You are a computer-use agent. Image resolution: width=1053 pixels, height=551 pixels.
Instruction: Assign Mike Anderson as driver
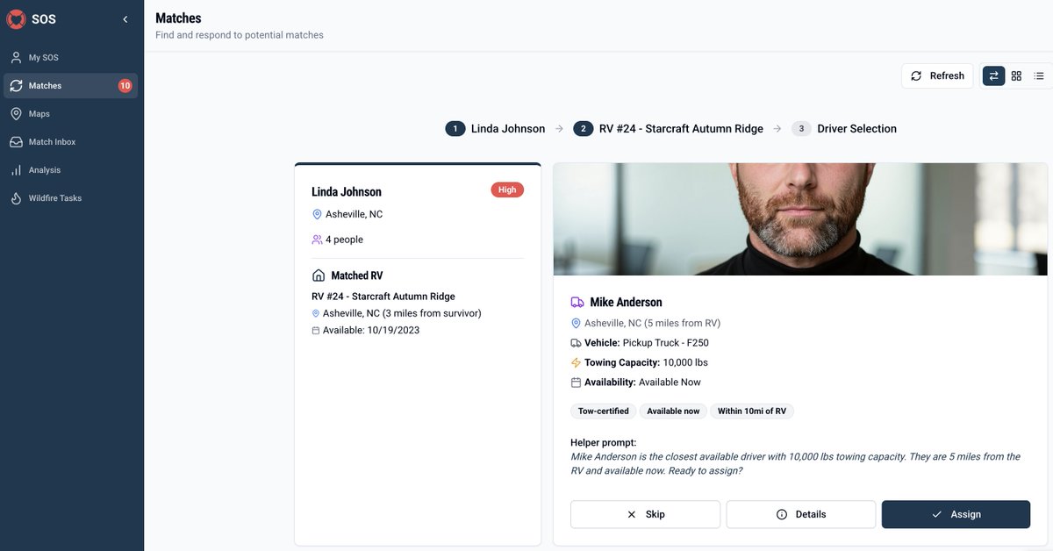956,515
